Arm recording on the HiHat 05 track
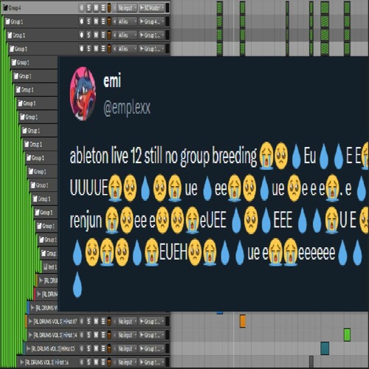 point(82,348)
